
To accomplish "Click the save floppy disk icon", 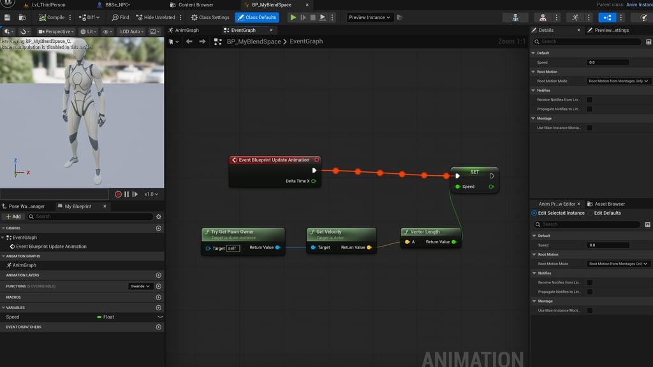I will 7,17.
